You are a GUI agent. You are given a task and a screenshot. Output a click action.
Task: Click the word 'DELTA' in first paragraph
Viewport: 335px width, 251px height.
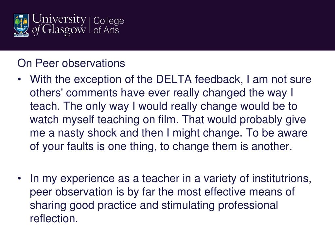174,79
